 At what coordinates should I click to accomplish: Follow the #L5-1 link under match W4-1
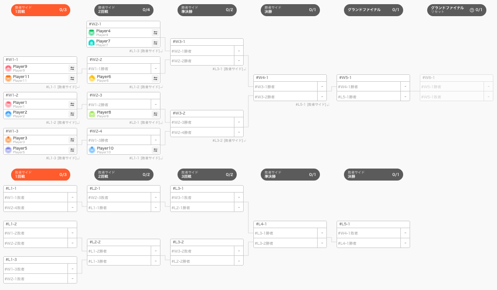[x=312, y=104]
